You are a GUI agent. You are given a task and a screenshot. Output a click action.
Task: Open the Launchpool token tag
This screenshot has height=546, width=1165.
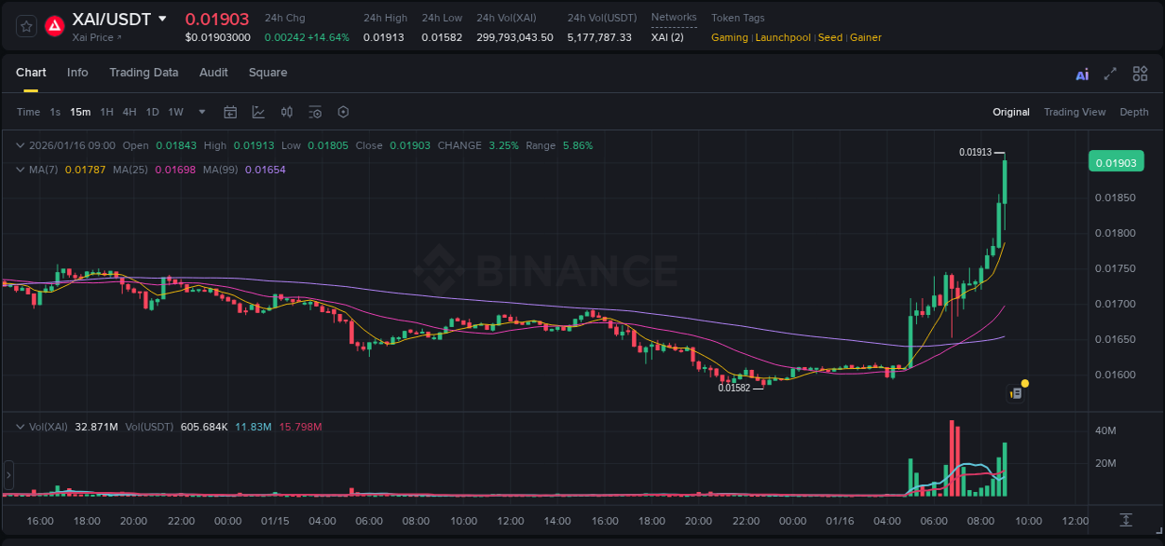[x=782, y=37]
